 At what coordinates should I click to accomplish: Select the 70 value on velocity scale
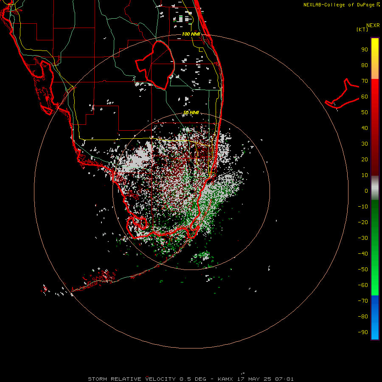(365, 81)
